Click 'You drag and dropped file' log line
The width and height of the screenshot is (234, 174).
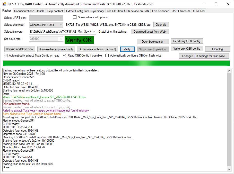[x=100, y=117]
